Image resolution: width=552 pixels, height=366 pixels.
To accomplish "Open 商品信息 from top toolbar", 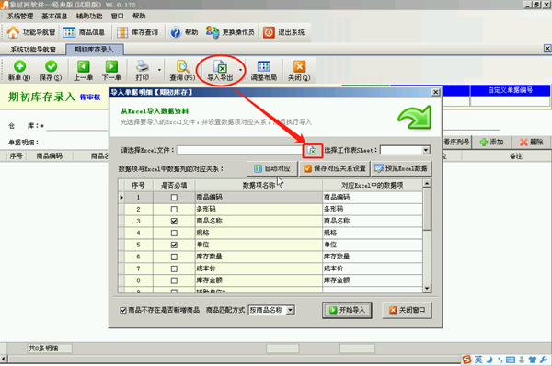I will 84,32.
